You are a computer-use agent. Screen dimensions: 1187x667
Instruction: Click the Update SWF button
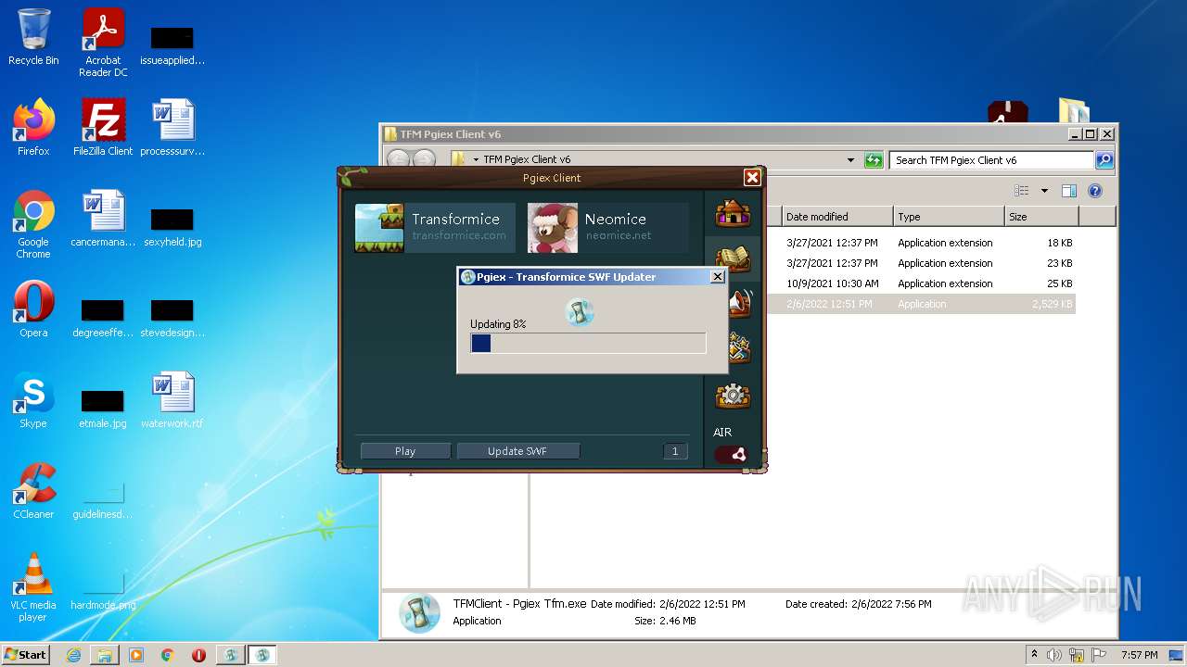(517, 451)
